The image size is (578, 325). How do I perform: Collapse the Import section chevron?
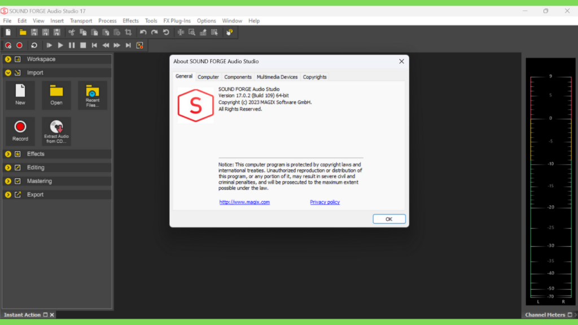click(8, 73)
